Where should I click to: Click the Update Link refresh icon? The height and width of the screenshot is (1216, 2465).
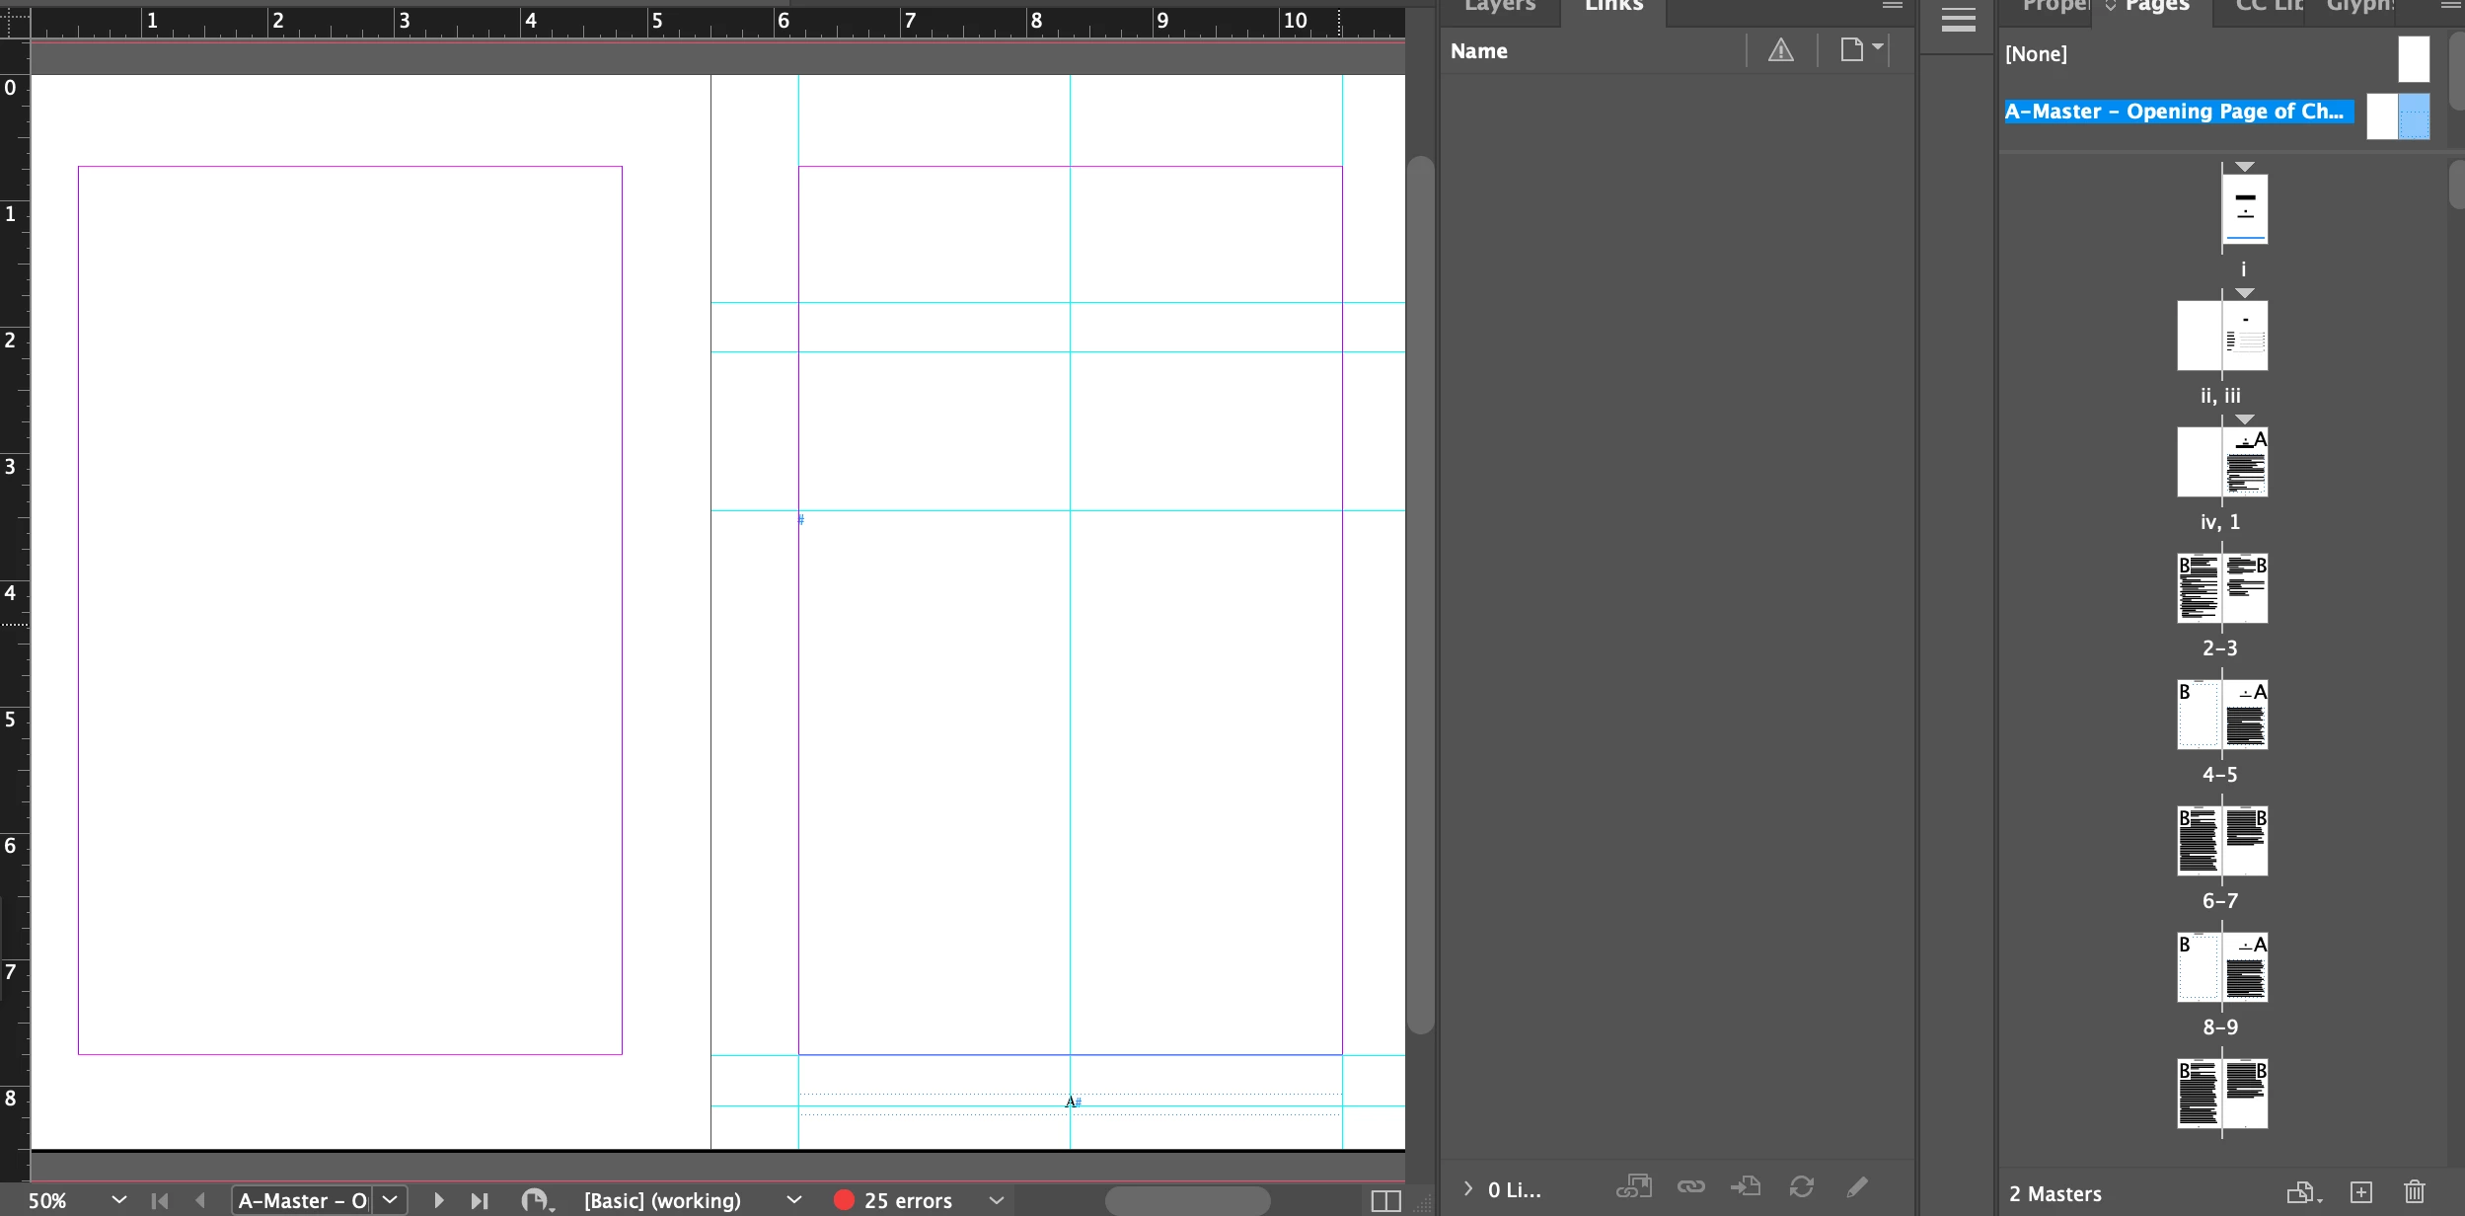coord(1802,1186)
